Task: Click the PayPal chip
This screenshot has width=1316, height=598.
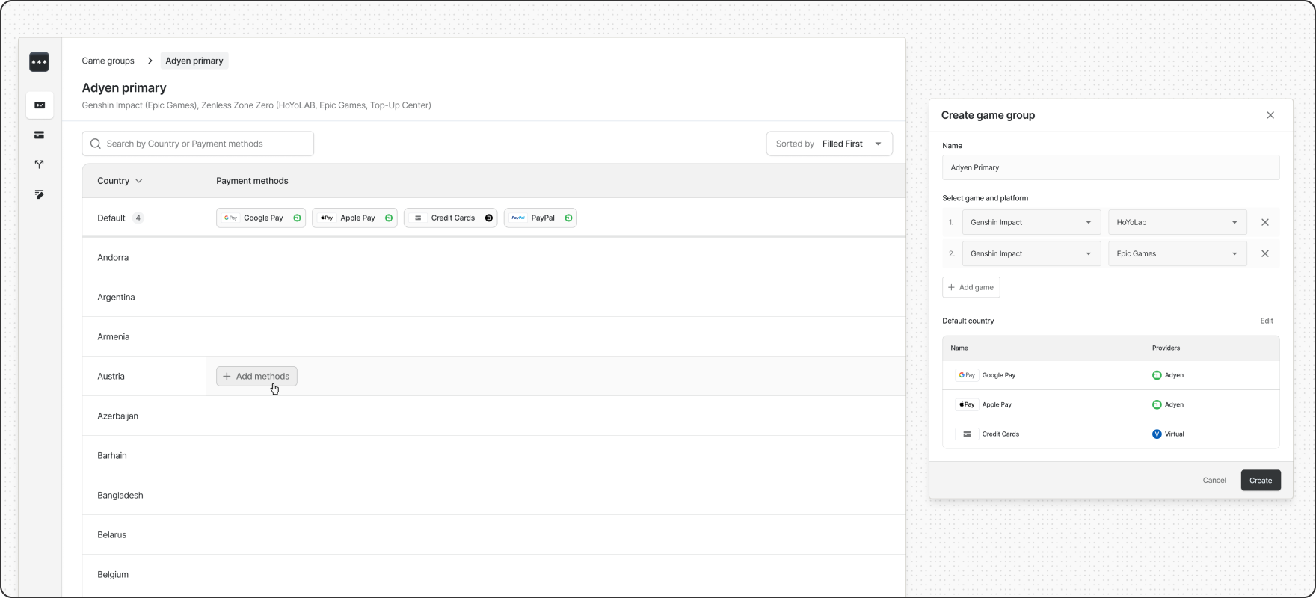Action: 541,218
